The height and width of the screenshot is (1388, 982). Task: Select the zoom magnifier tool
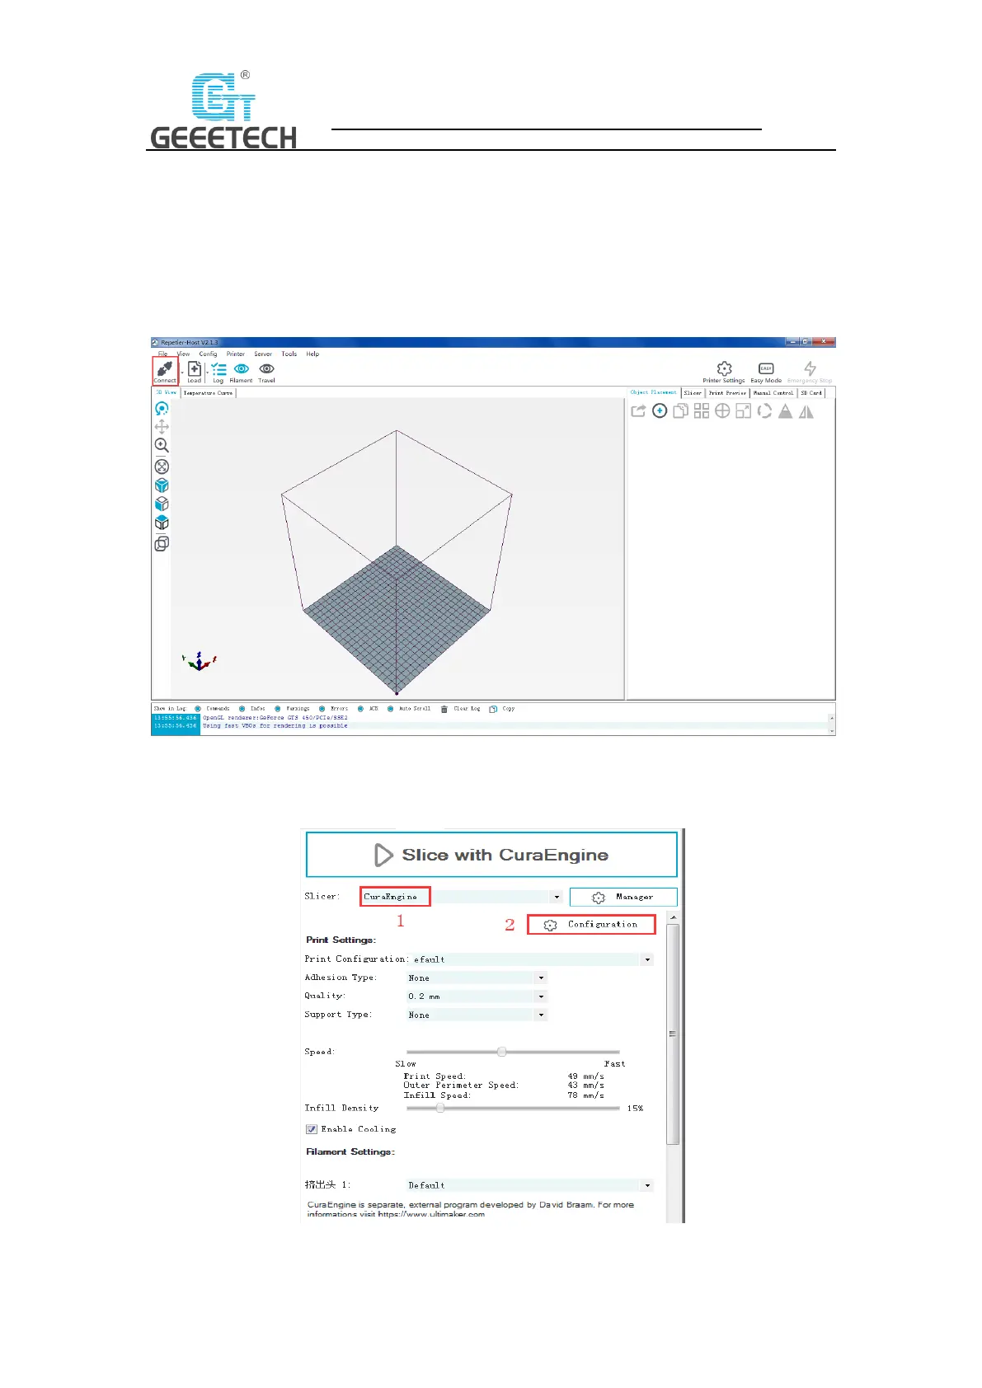pyautogui.click(x=162, y=446)
